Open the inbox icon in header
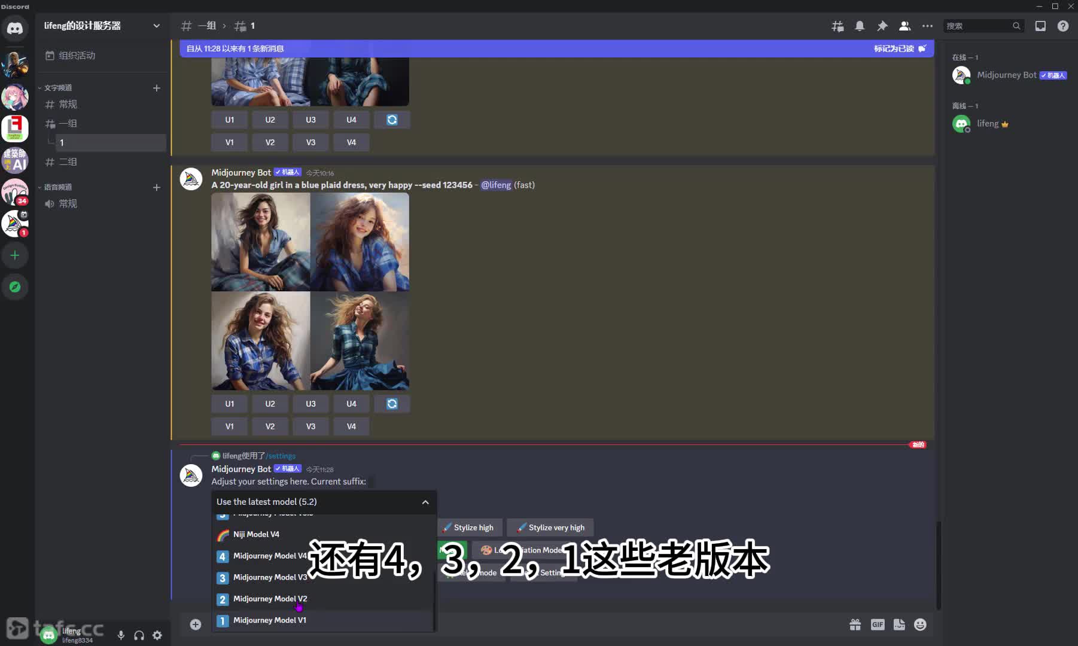 click(1040, 26)
